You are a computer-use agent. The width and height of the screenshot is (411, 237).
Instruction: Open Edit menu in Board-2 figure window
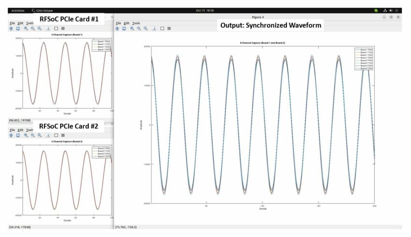[20, 130]
